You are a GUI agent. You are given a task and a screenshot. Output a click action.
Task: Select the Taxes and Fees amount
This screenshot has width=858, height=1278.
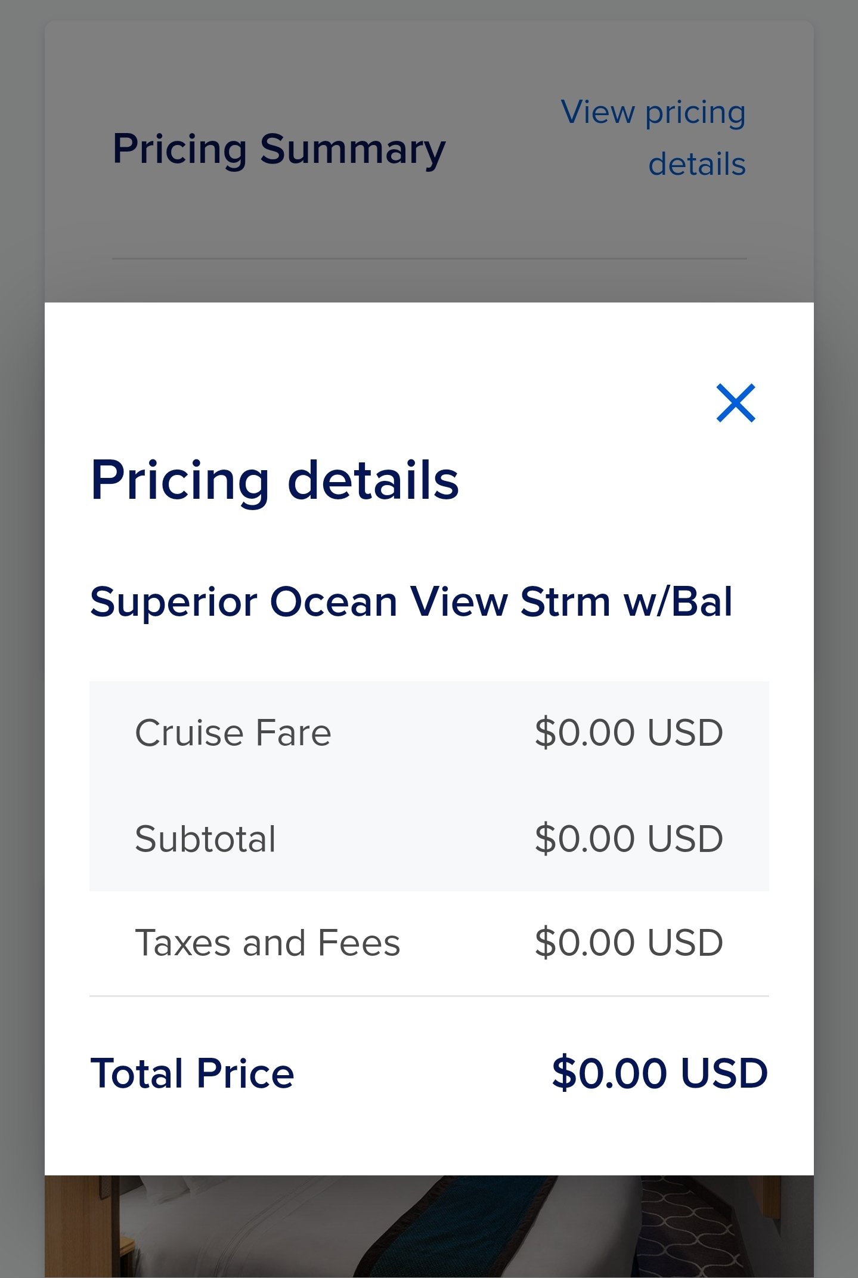(629, 943)
